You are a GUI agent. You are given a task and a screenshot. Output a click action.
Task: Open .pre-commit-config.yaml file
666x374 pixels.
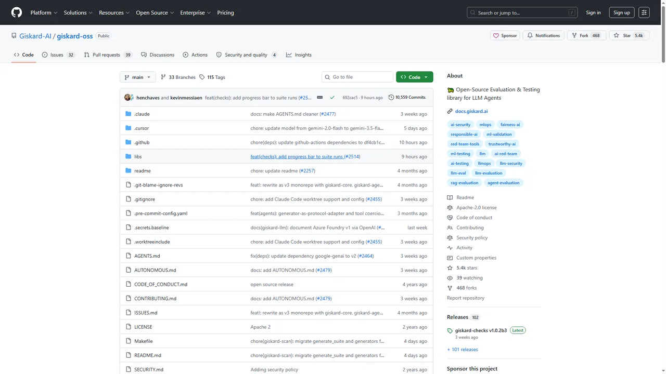point(161,213)
